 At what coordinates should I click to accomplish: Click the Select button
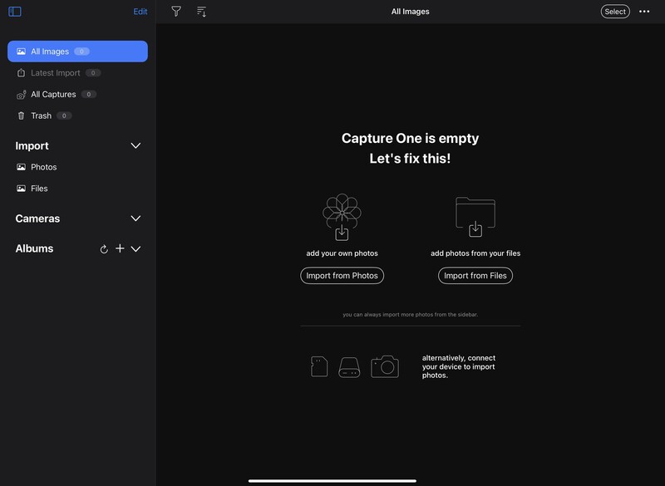tap(615, 12)
